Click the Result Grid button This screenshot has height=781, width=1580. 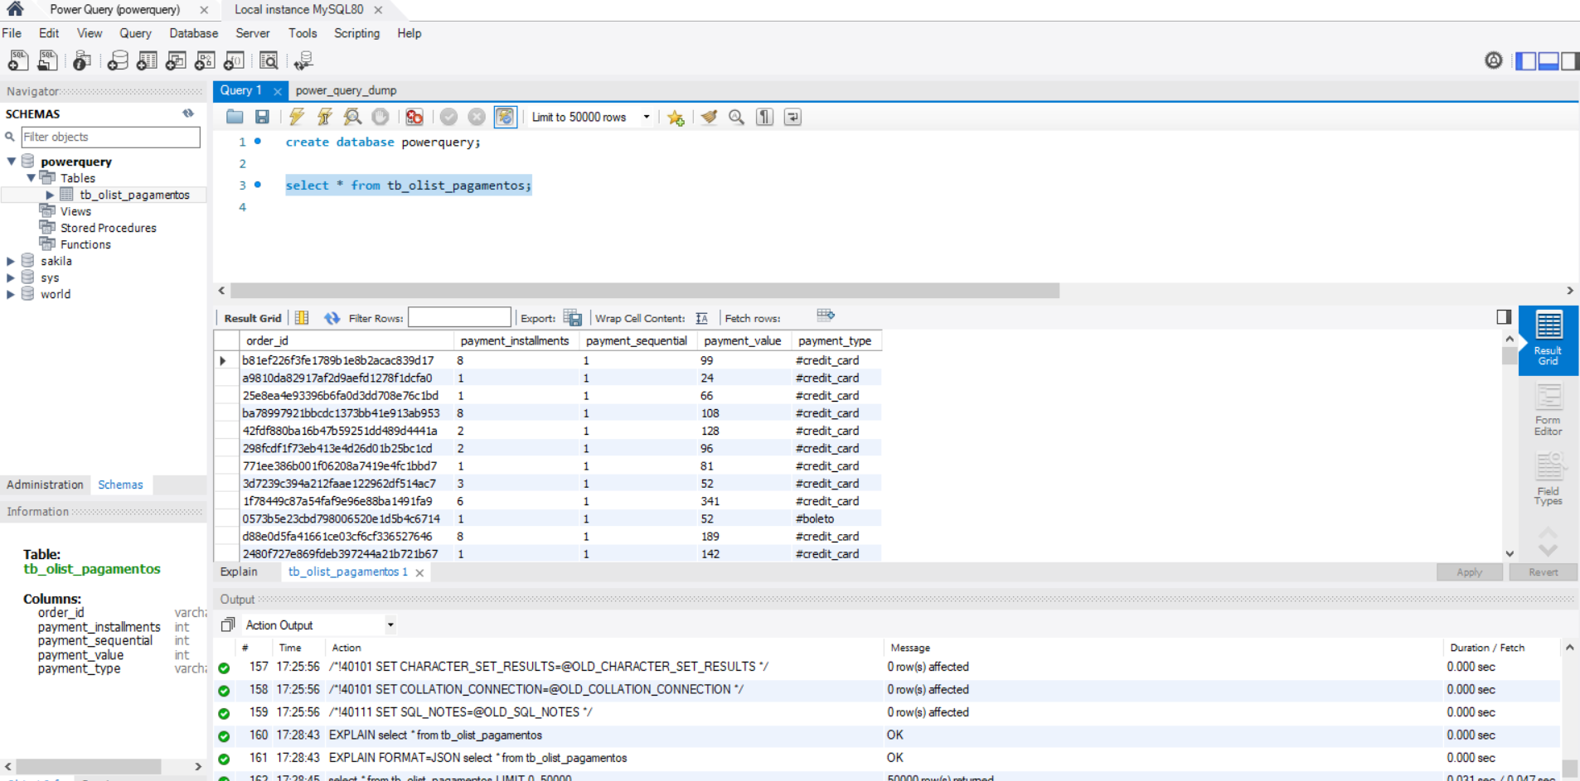1548,340
